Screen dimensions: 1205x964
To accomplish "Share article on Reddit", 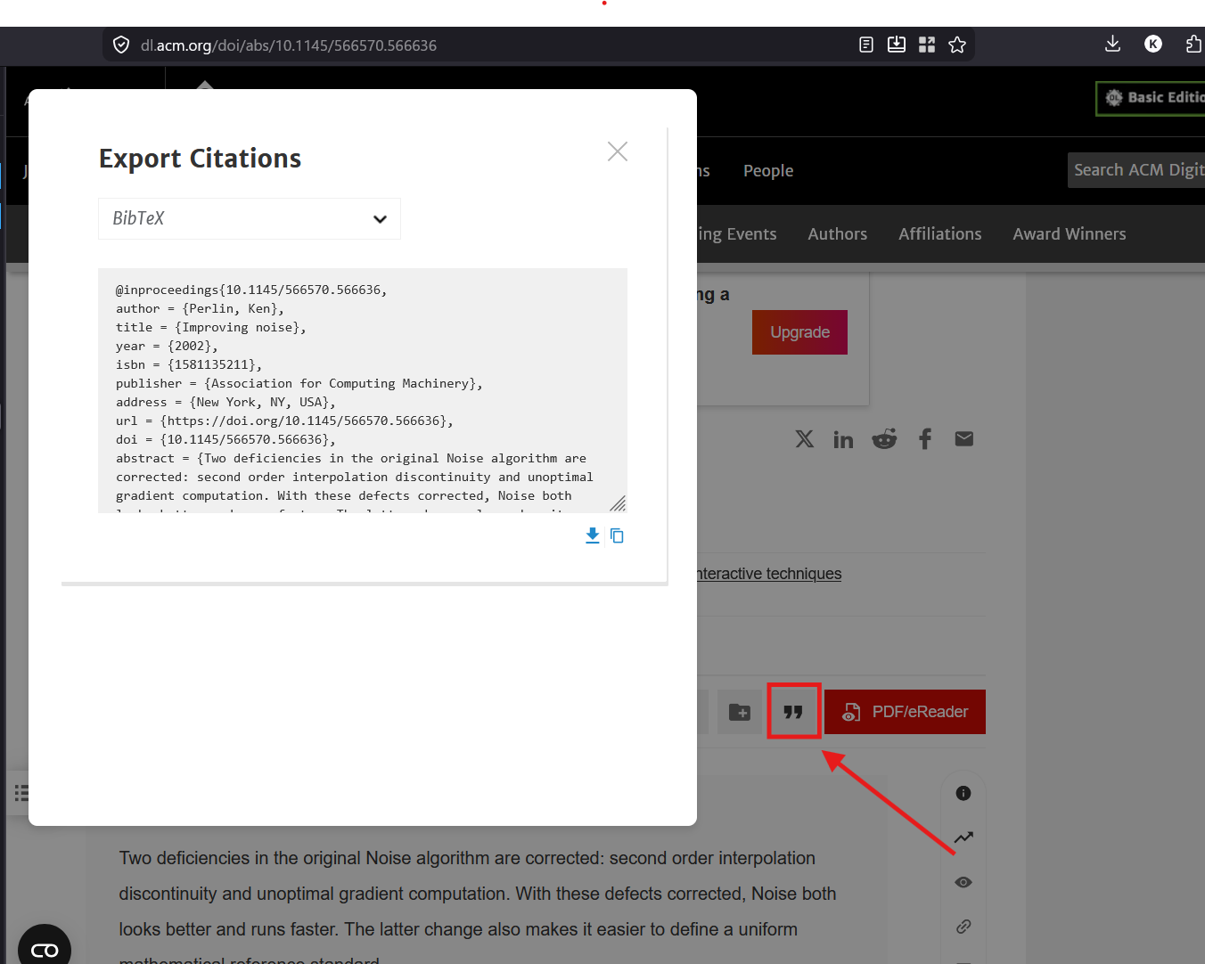I will (x=884, y=438).
